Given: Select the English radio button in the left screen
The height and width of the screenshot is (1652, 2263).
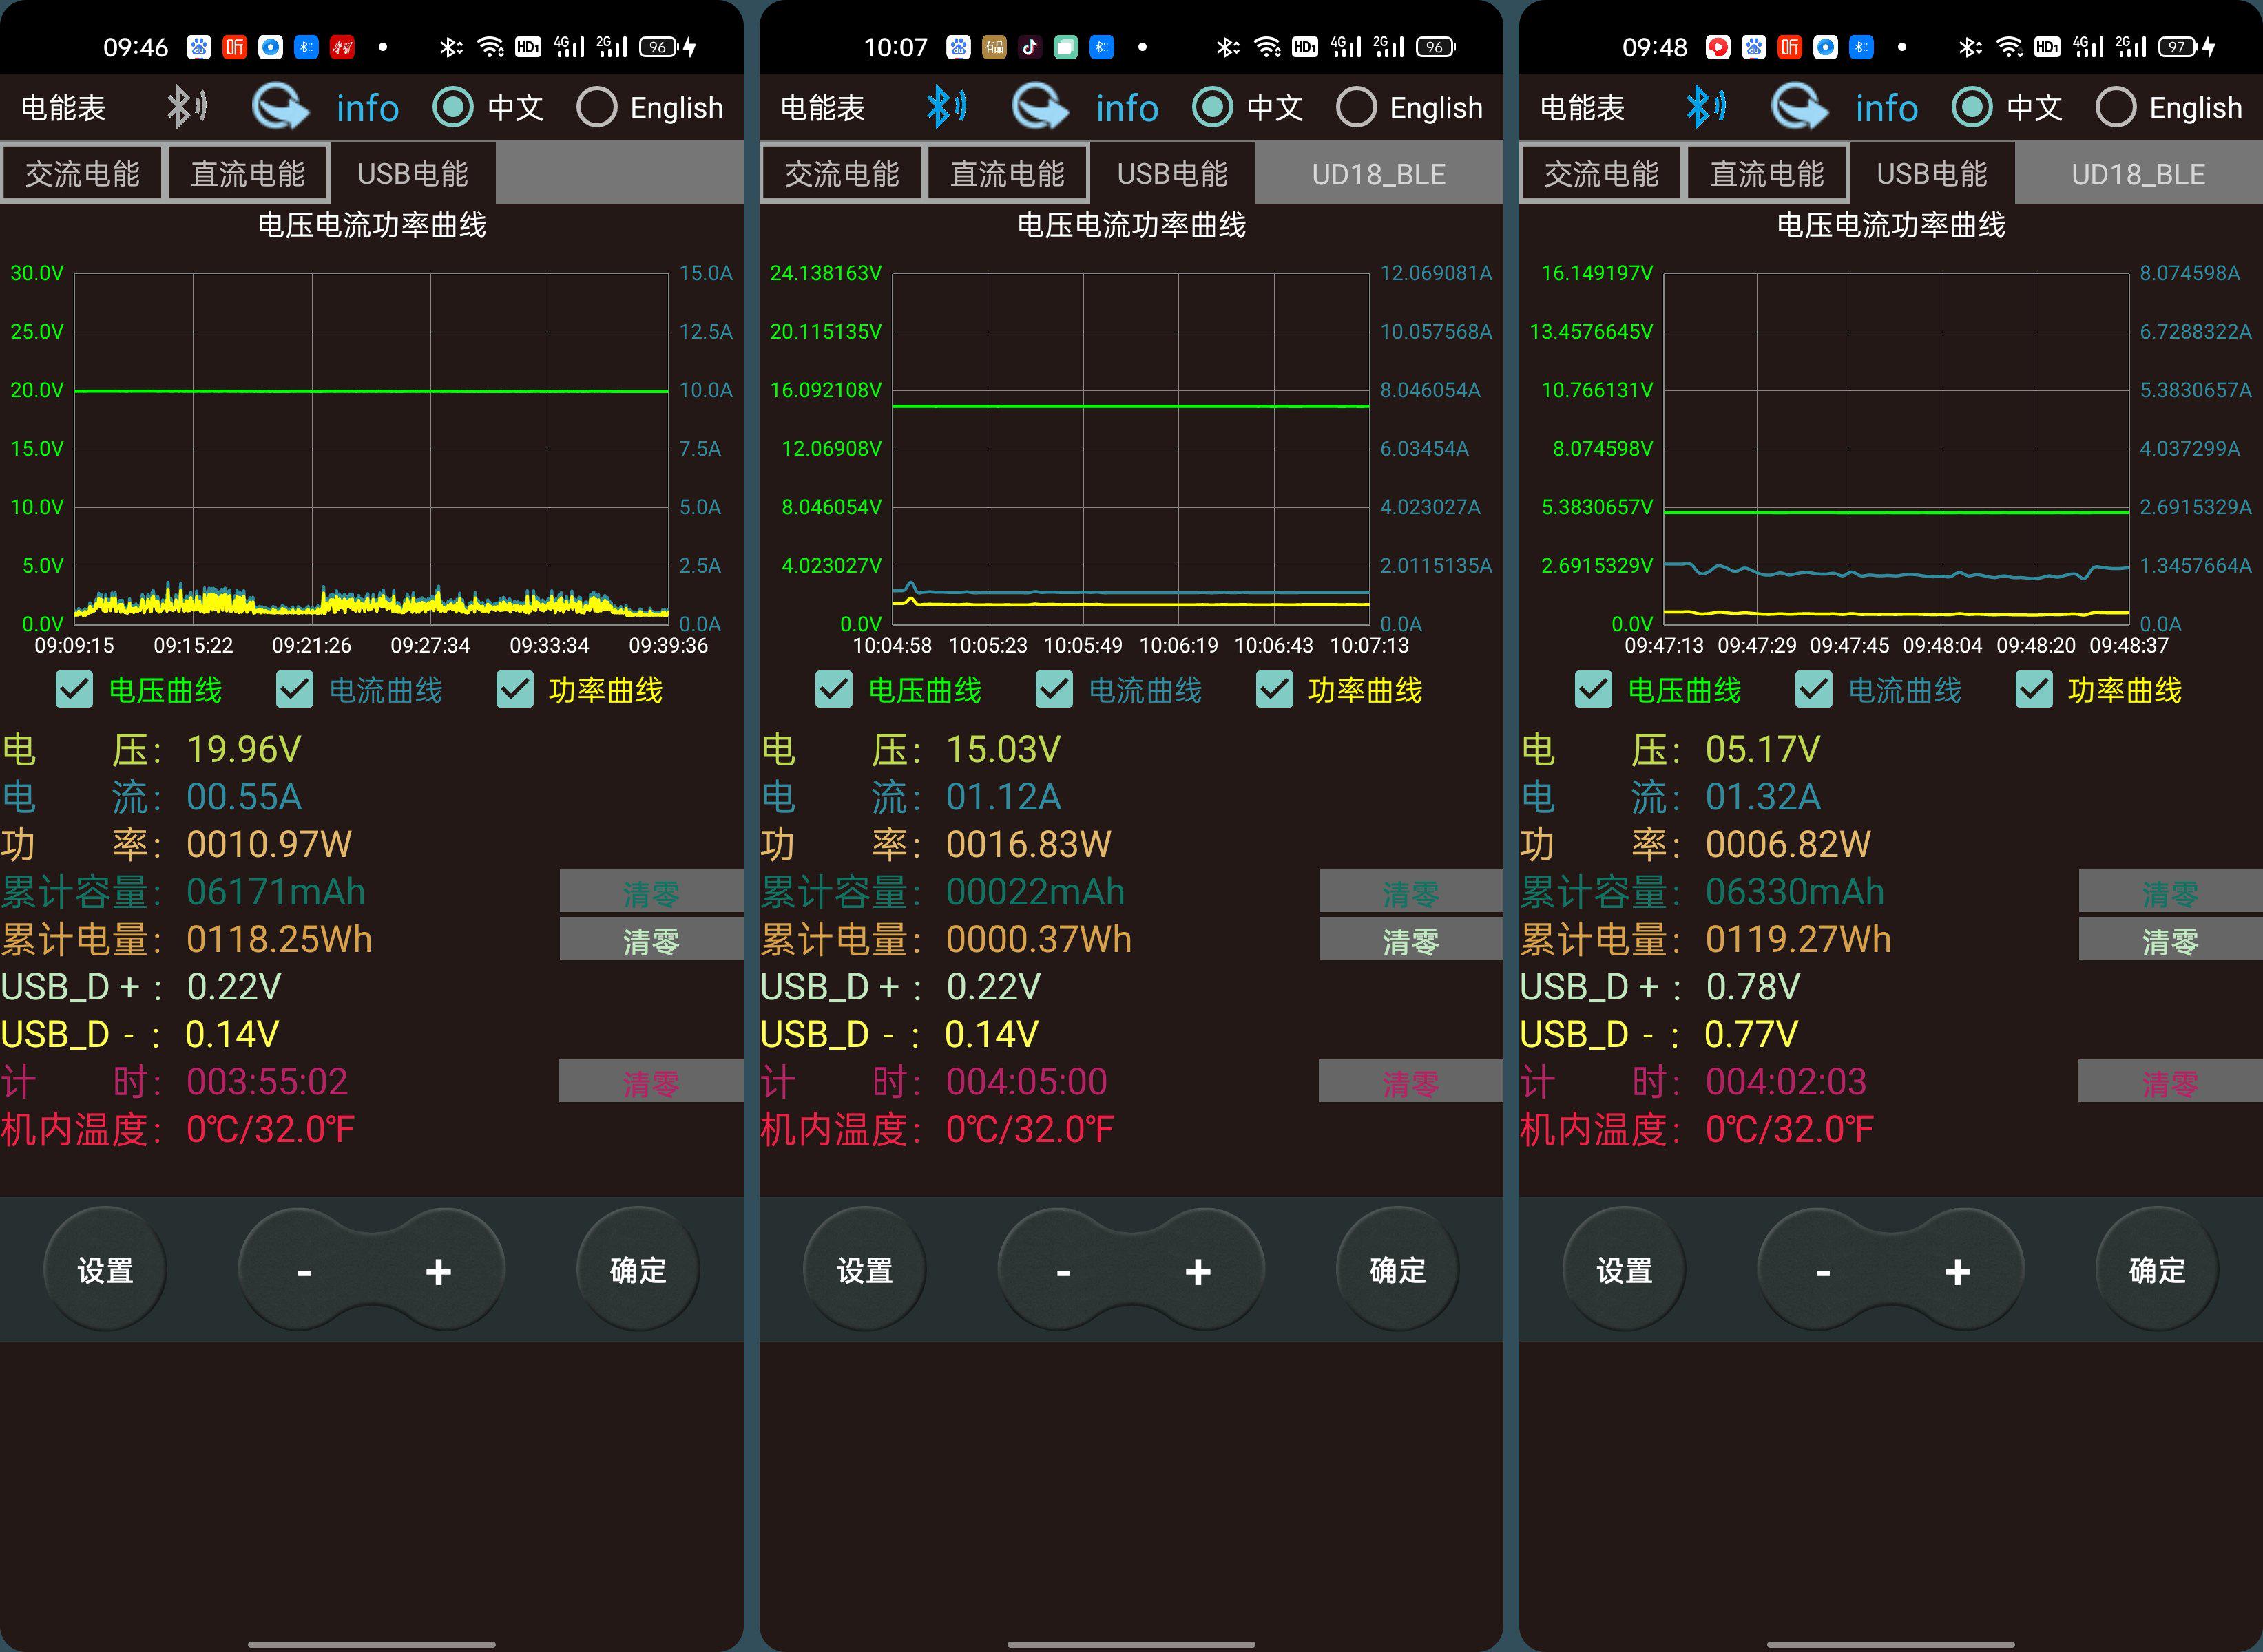Looking at the screenshot, I should [597, 107].
